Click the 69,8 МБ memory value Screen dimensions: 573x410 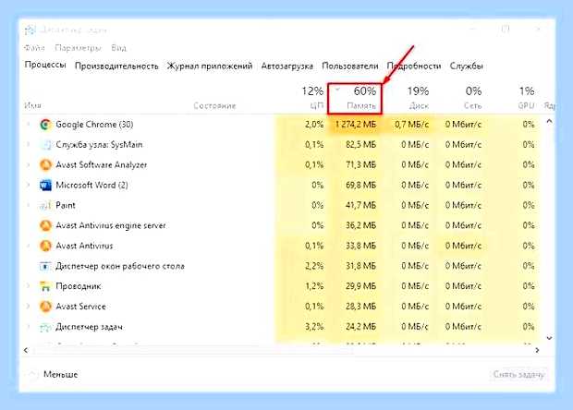click(361, 185)
